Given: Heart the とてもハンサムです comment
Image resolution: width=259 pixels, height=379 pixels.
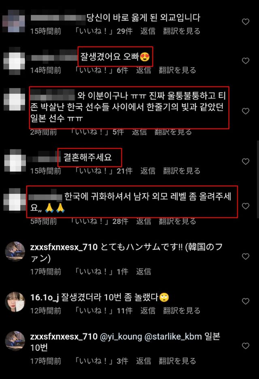Looking at the screenshot, I should tap(246, 256).
